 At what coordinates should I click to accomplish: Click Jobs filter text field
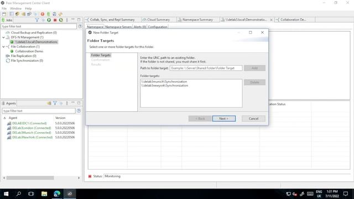pos(39,27)
